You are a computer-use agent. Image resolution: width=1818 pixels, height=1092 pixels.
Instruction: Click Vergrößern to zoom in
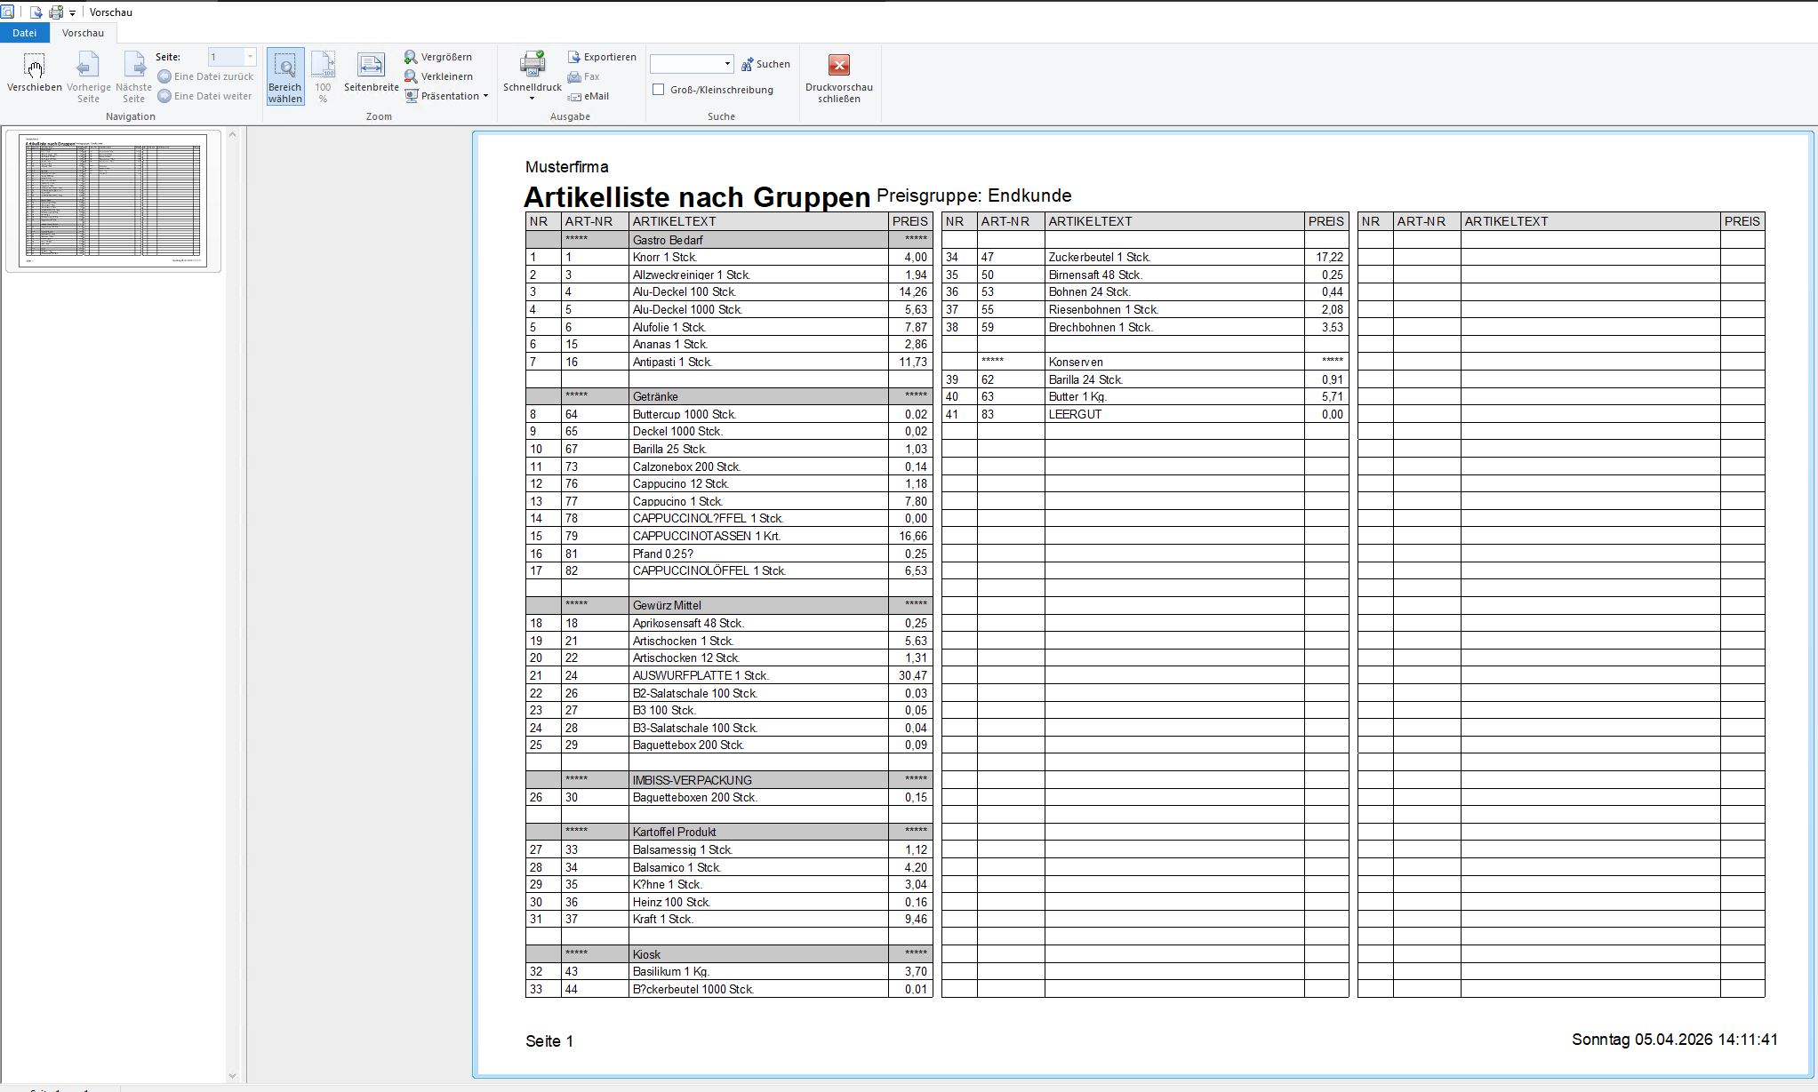[438, 57]
